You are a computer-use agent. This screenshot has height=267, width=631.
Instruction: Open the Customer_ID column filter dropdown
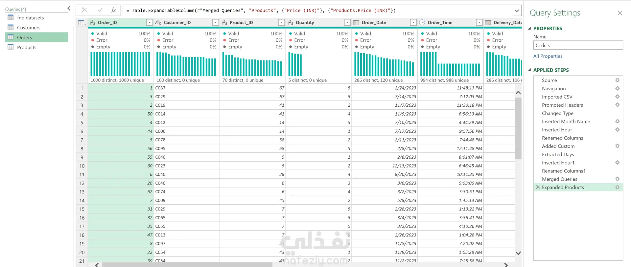click(x=216, y=22)
